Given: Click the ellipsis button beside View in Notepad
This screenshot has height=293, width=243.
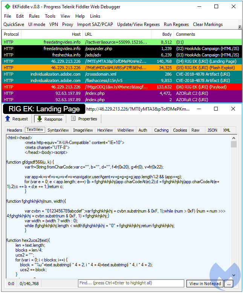Looking at the screenshot, I should point(229,283).
